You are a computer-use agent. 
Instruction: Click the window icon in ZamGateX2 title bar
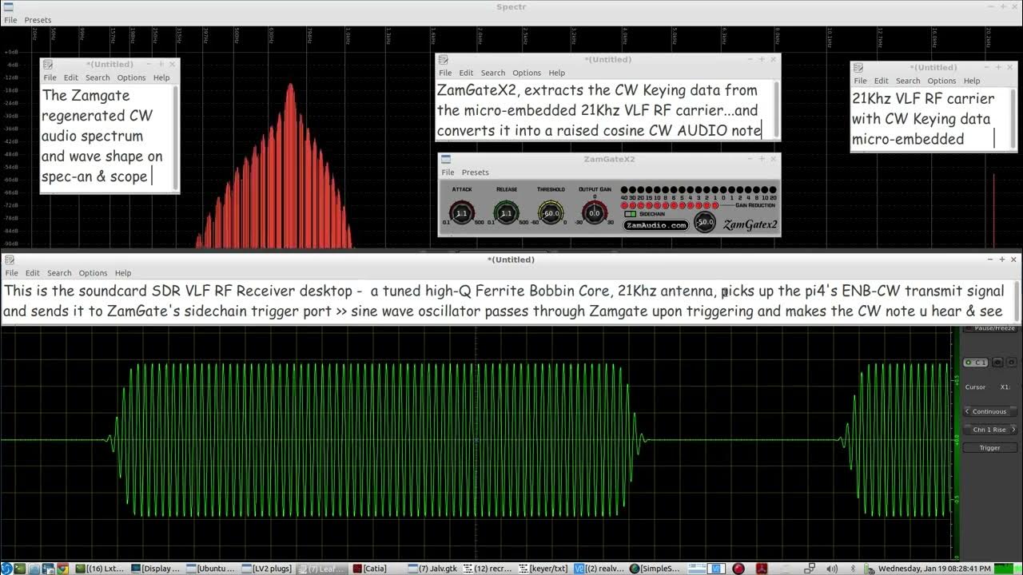[446, 159]
